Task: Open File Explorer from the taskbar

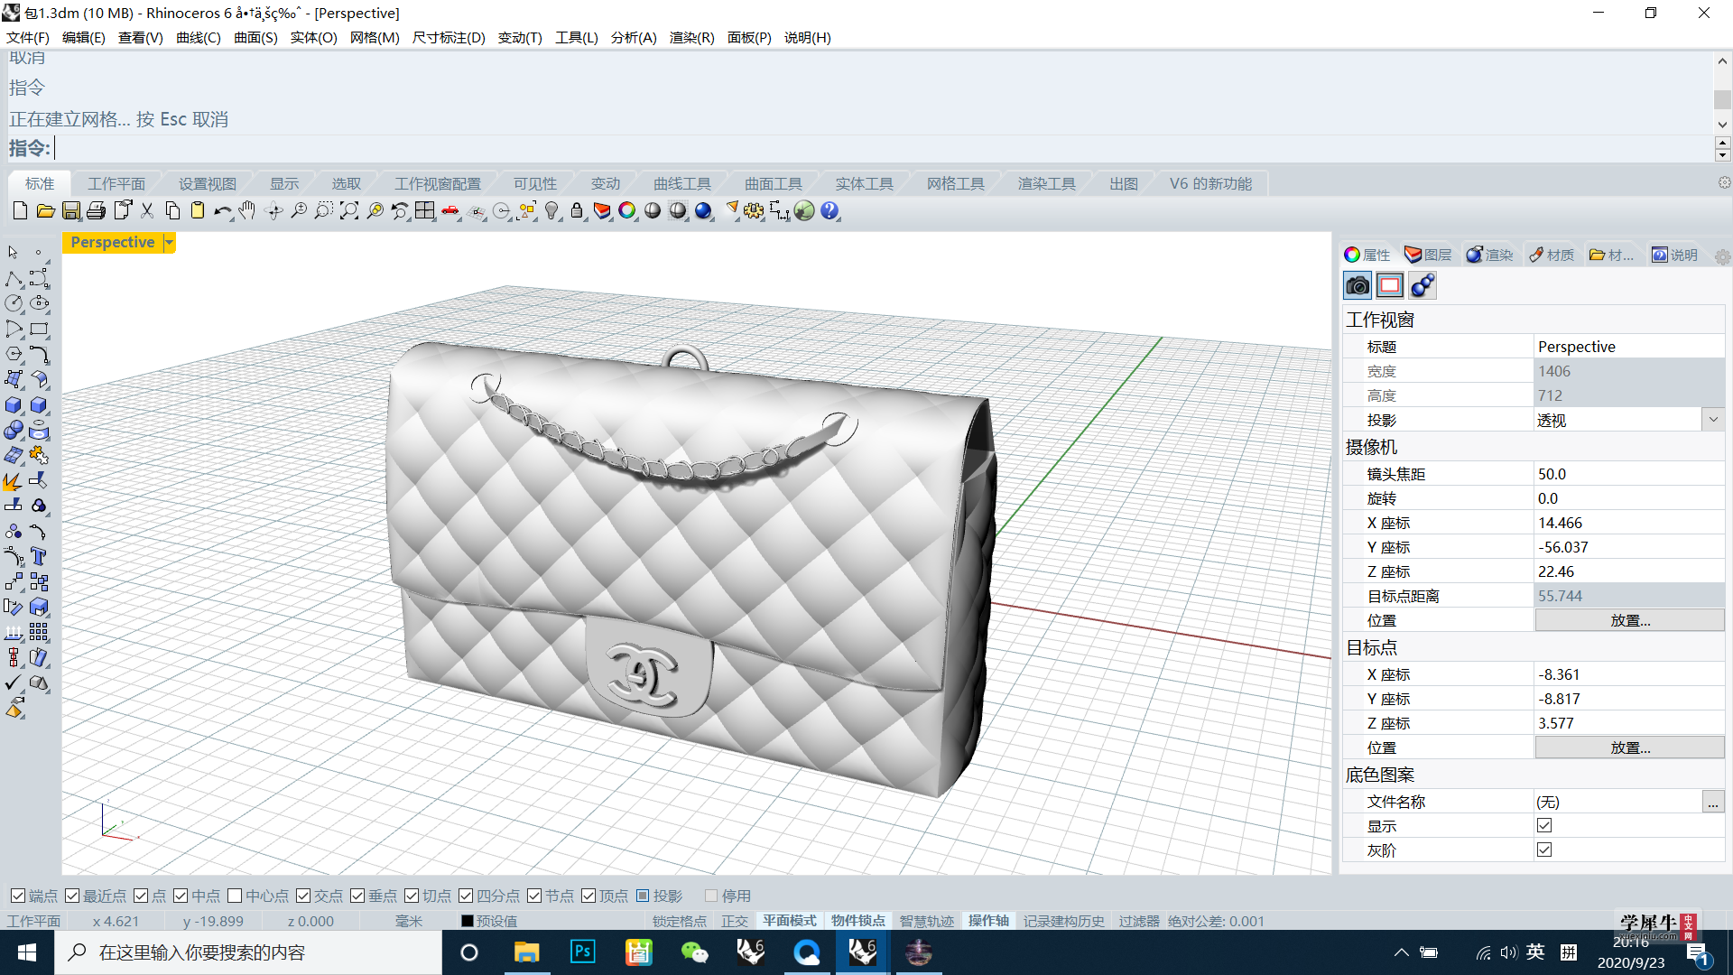Action: tap(526, 952)
